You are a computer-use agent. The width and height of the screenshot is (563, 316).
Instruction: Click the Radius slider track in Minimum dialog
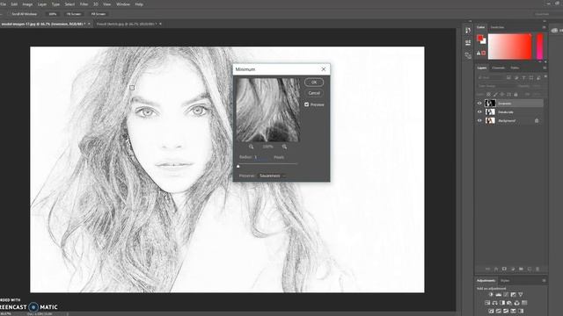267,164
